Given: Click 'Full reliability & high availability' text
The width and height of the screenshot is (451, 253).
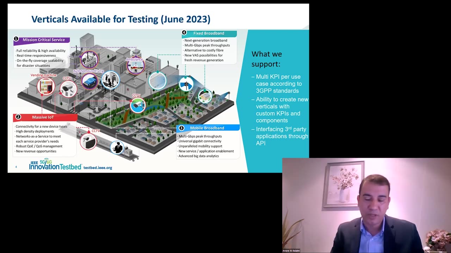Looking at the screenshot, I should point(41,51).
